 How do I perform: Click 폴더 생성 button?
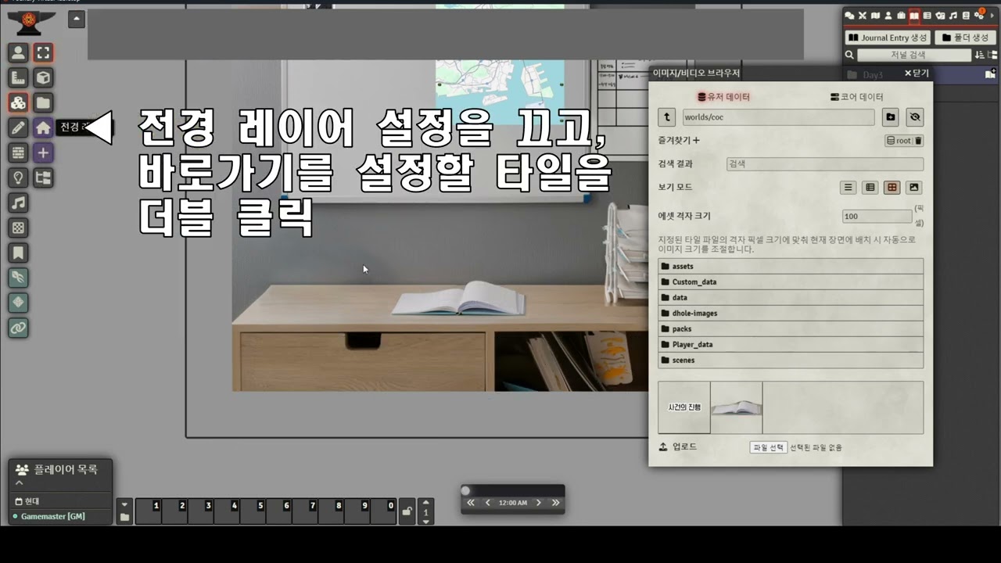[966, 38]
